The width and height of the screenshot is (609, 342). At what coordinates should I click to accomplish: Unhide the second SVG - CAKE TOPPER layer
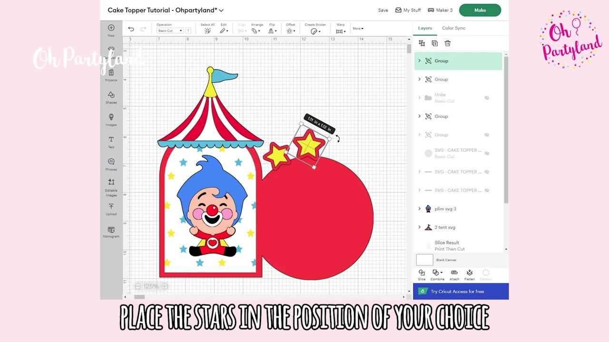487,172
